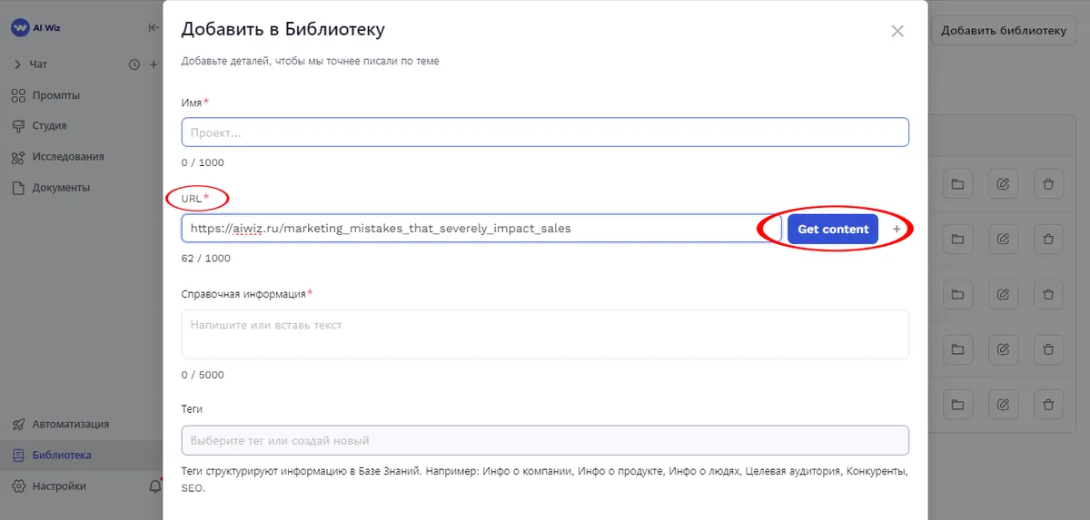1090x520 pixels.
Task: Open the notifications bell
Action: (154, 486)
